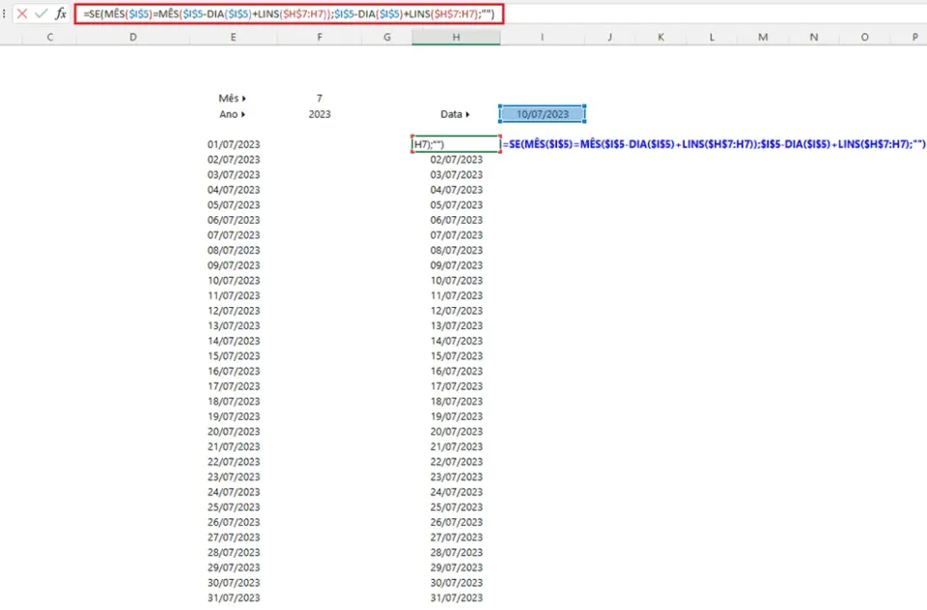Viewport: 927px width, 610px height.
Task: Select 18/07/2023 in column H
Action: (457, 402)
